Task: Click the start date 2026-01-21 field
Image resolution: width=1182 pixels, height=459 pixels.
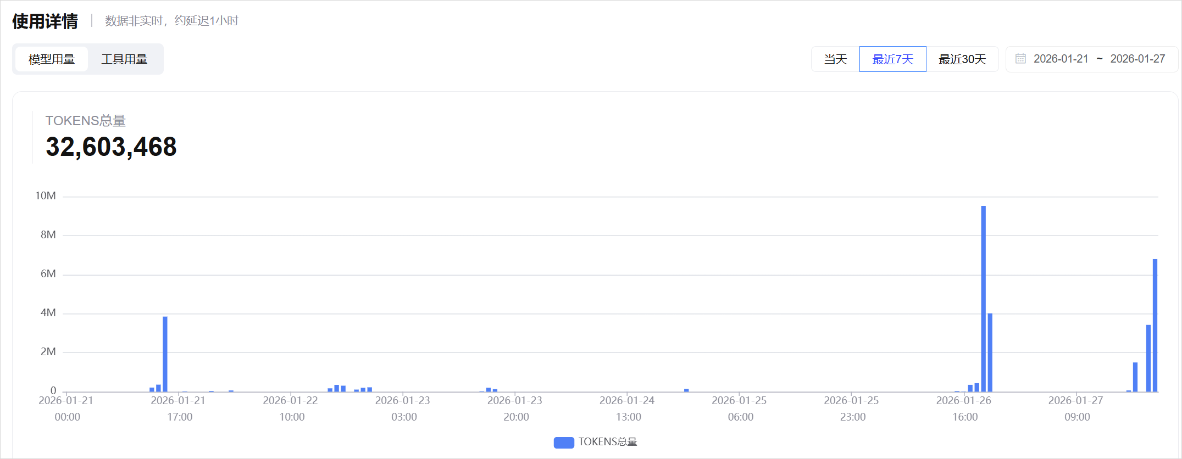Action: (x=1061, y=59)
